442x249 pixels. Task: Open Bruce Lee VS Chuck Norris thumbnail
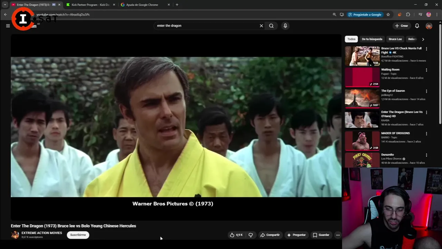tap(362, 56)
